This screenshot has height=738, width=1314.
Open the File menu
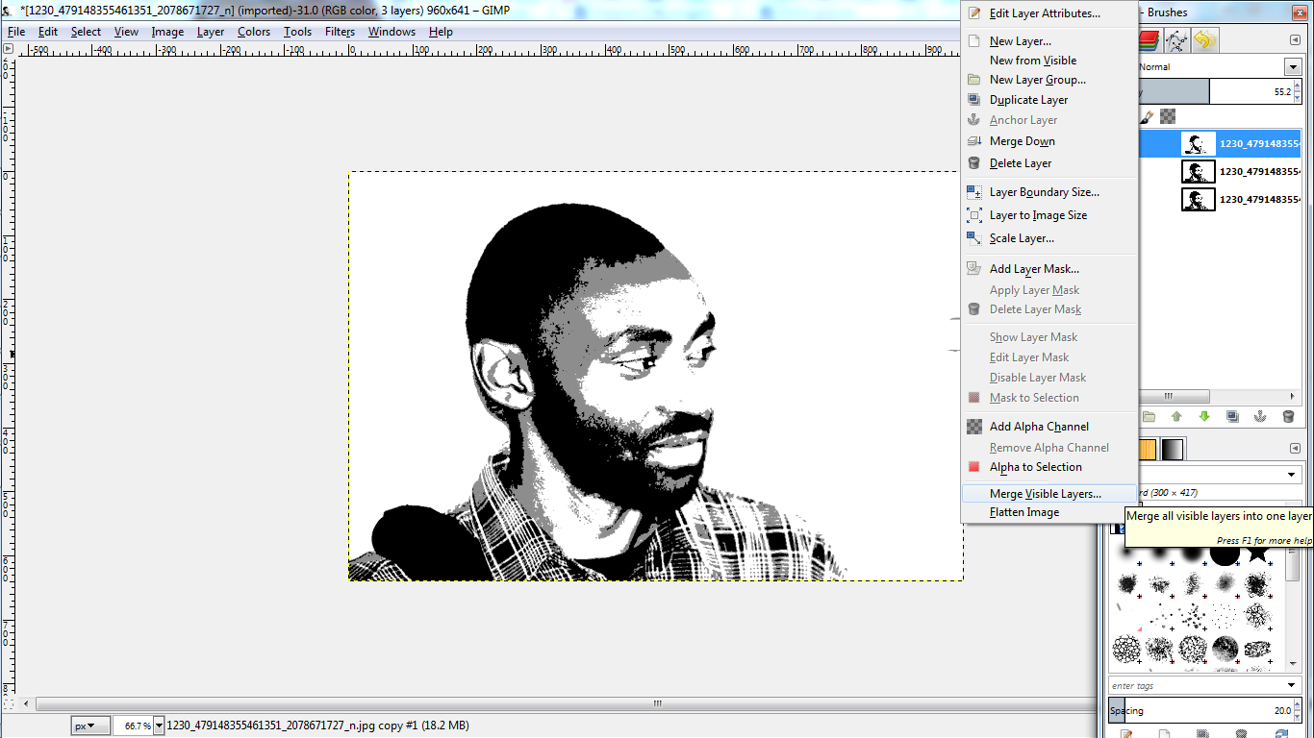point(16,32)
